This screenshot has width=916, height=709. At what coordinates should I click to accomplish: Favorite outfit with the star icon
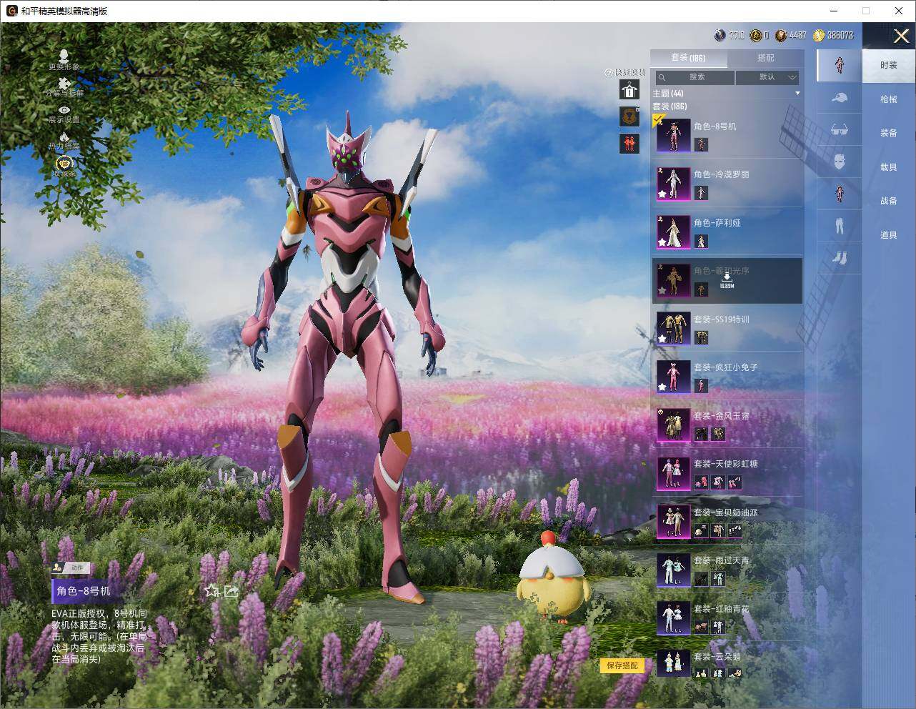point(212,591)
